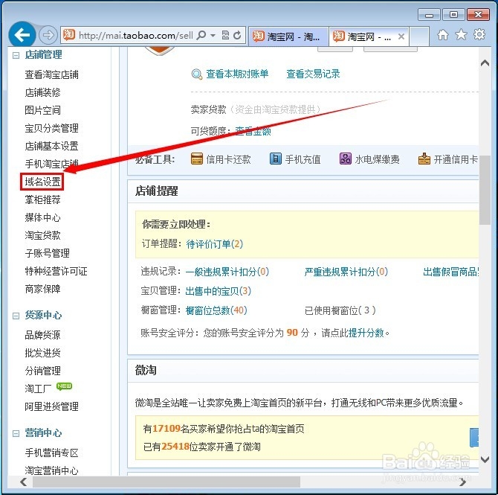Open 出售中的宝贝(3) link
The image size is (498, 495).
click(x=219, y=291)
